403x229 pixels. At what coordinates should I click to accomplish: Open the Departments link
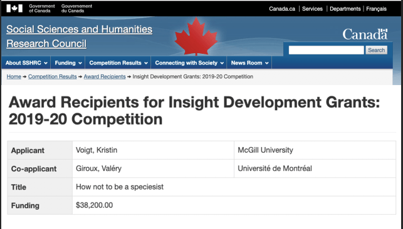coord(345,9)
